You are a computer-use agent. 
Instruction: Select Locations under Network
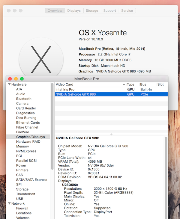(x=24, y=213)
